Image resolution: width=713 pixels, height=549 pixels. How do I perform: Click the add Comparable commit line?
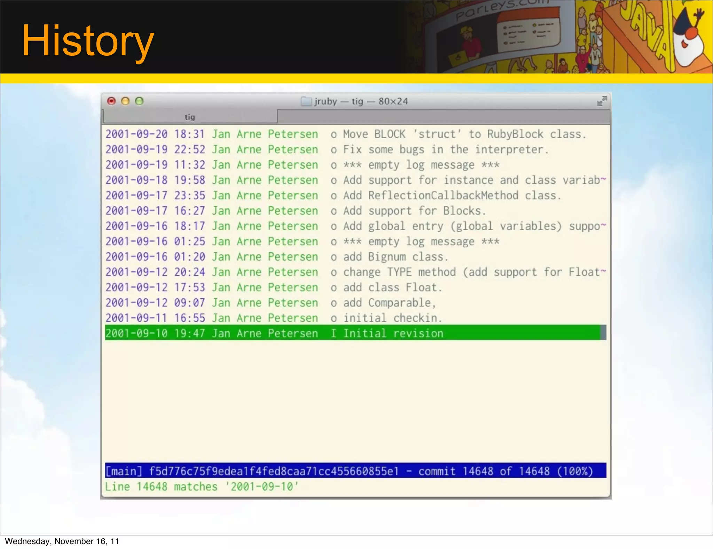tap(389, 303)
